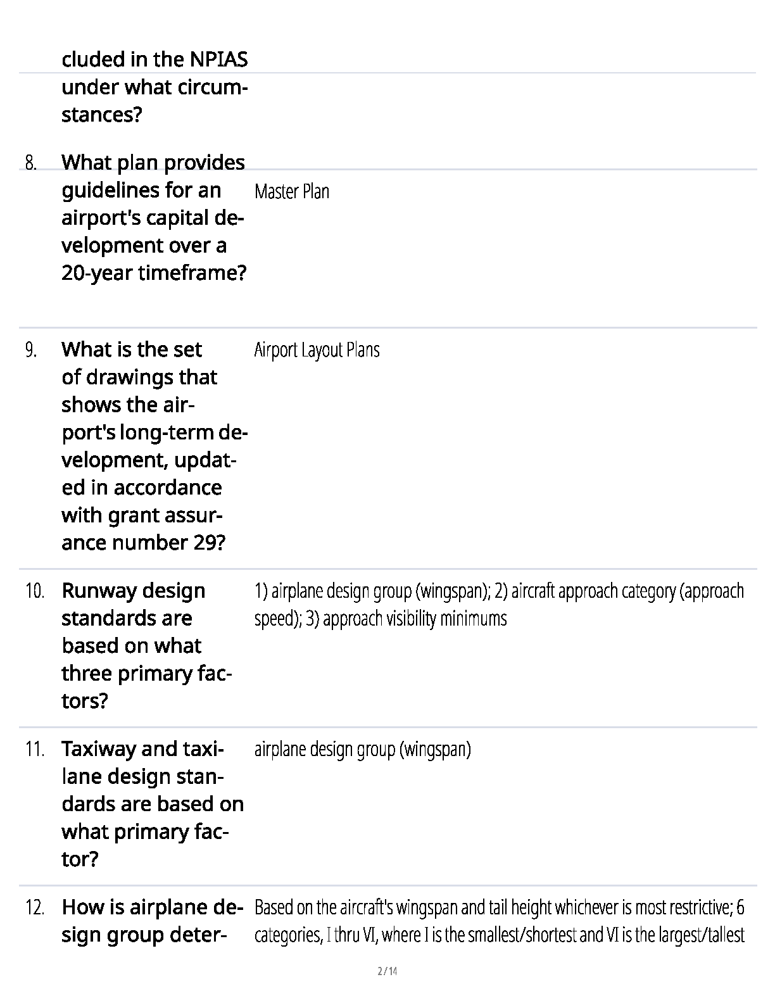Select the 'Airport Layout Plans' answer
Image resolution: width=775 pixels, height=1003 pixels.
317,350
